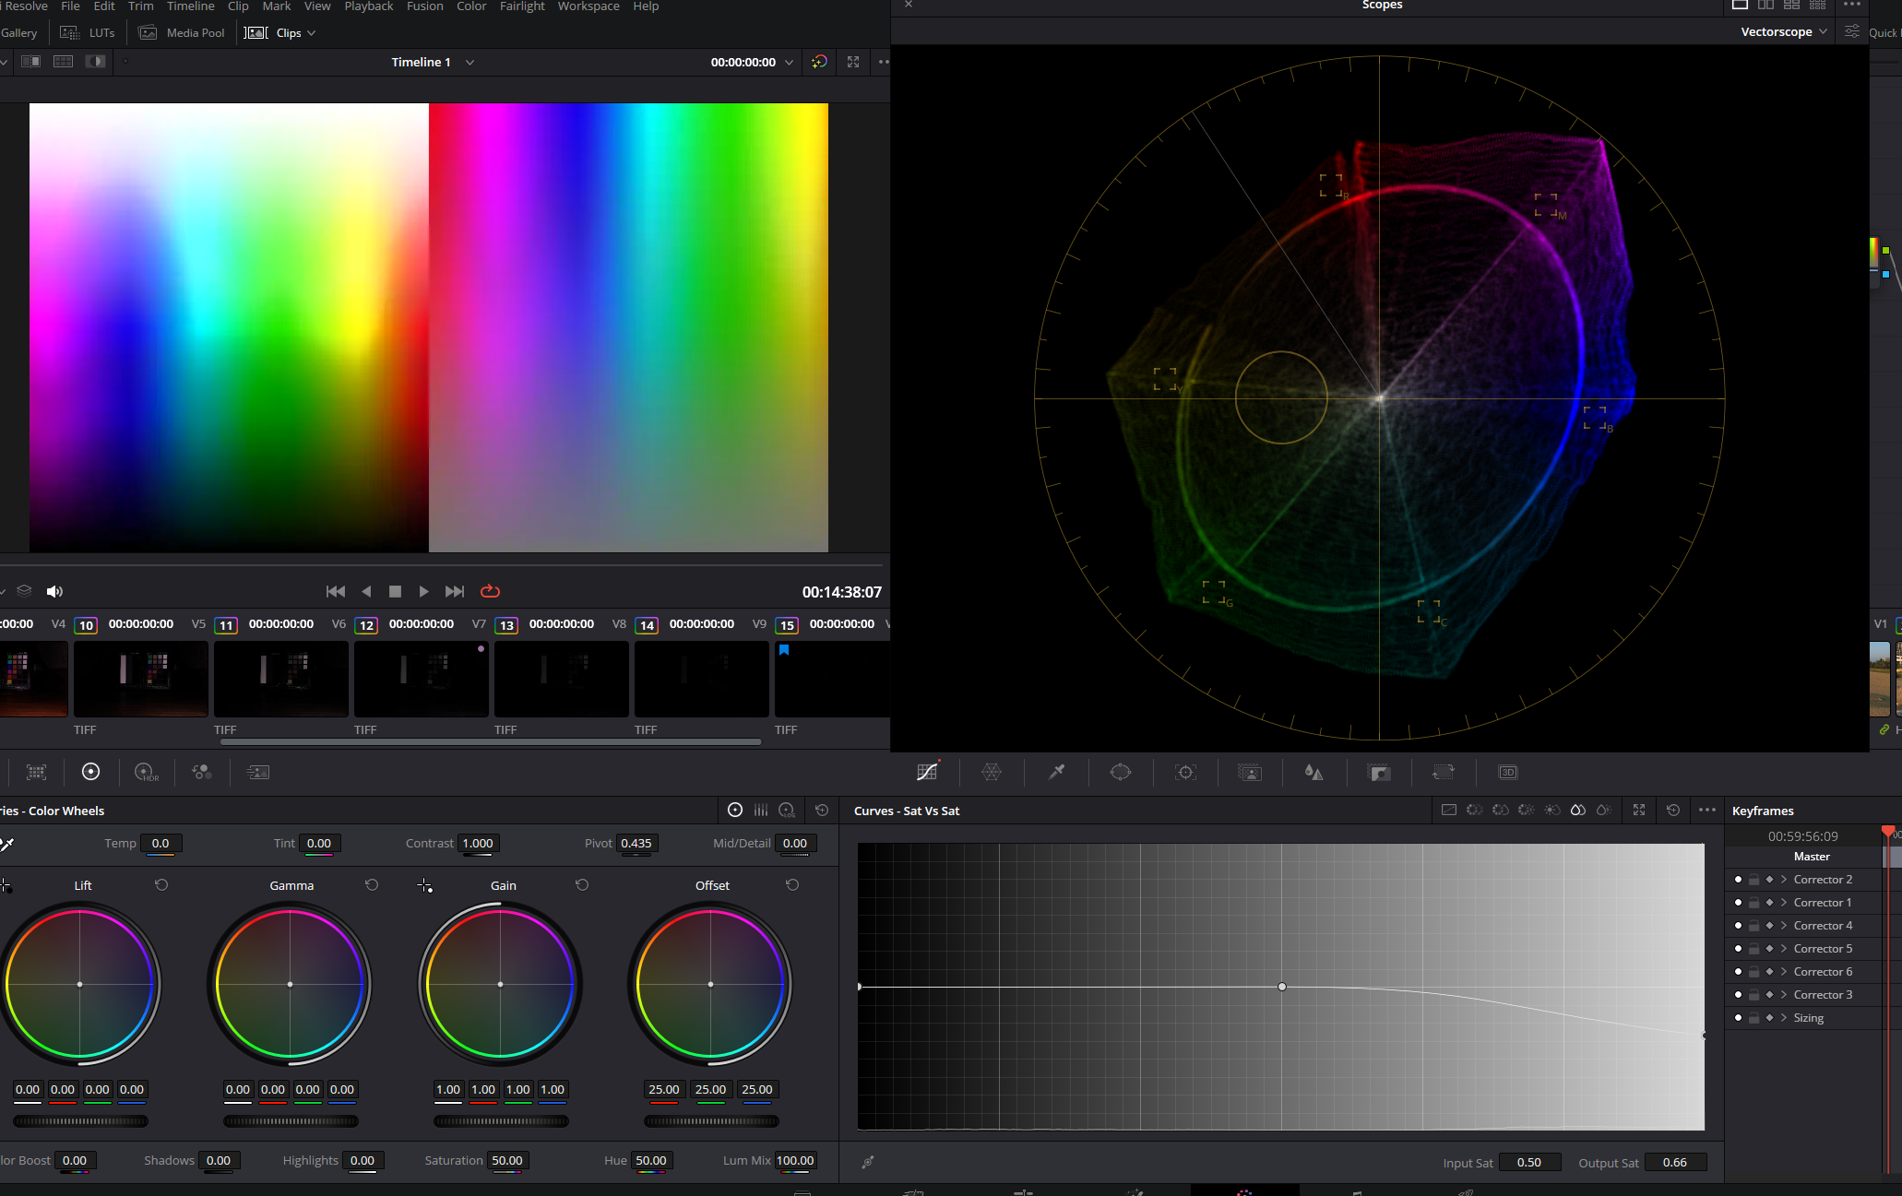Mute the timeline audio

pyautogui.click(x=54, y=591)
